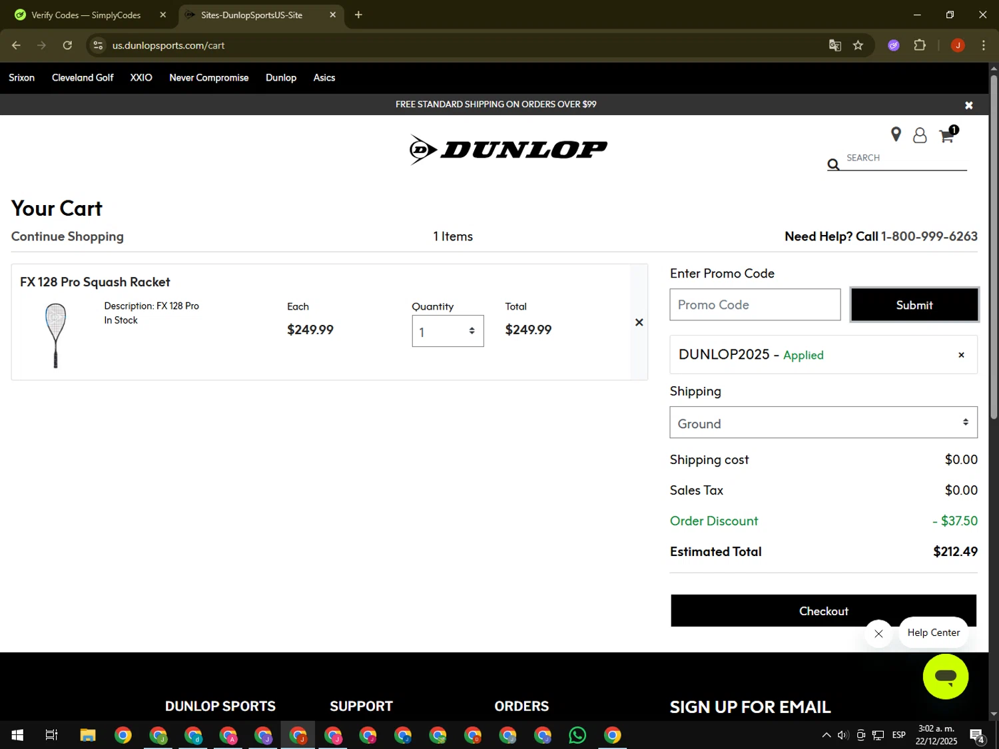View site information icon in address bar

coord(98,45)
